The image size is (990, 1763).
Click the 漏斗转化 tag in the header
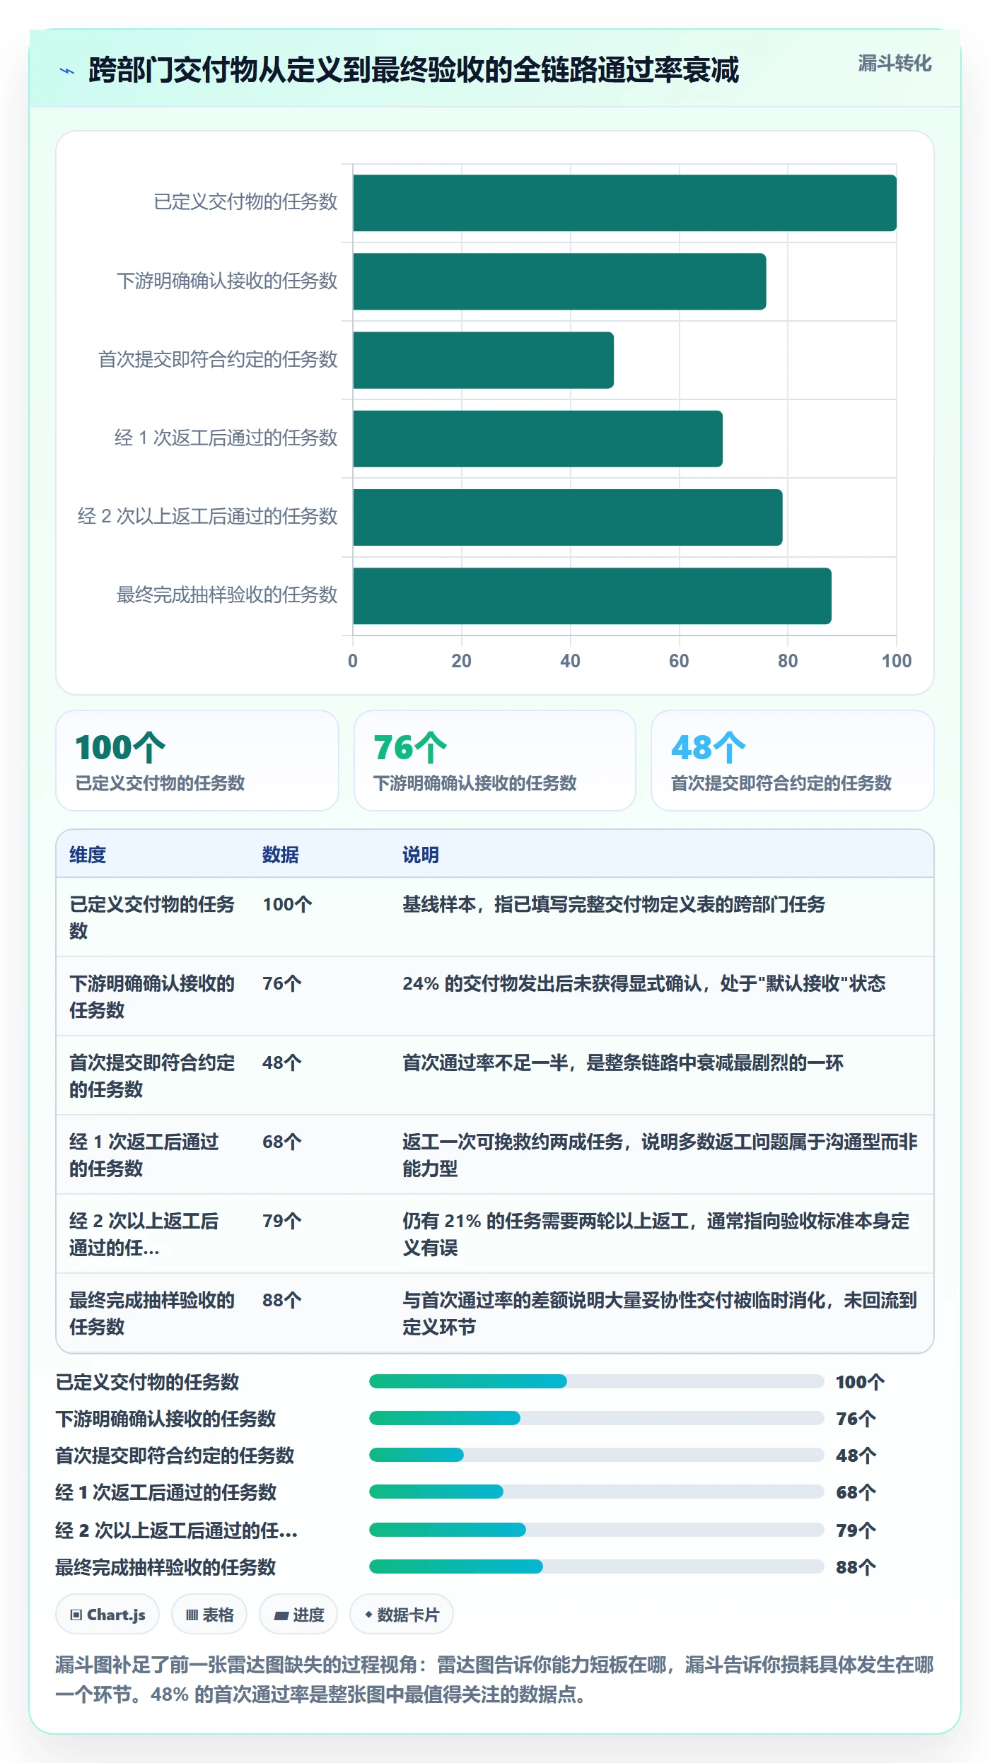(895, 64)
